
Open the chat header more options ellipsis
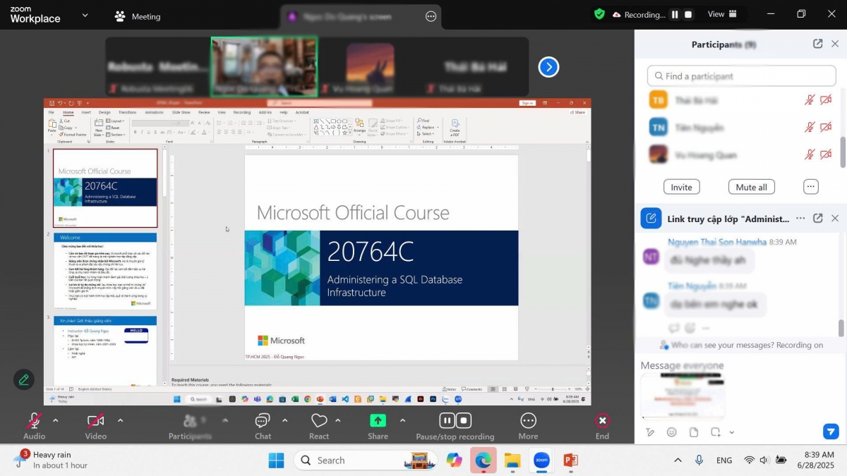point(800,219)
